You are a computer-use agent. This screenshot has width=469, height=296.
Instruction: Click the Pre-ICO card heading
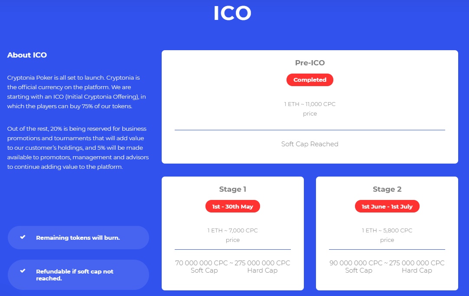click(309, 63)
